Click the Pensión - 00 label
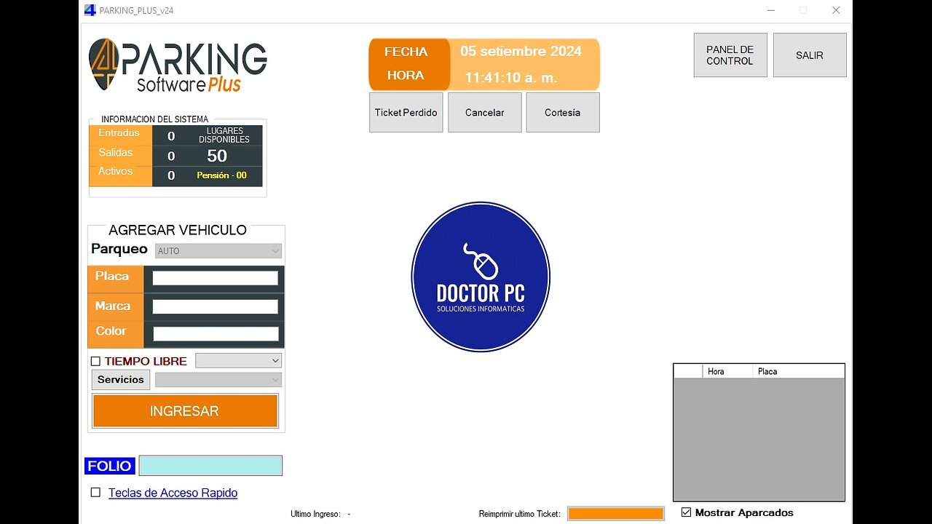Viewport: 932px width, 524px height. coord(221,175)
